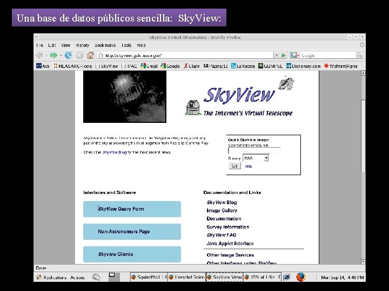
Task: Reload the page with refresh icon
Action: click(68, 55)
